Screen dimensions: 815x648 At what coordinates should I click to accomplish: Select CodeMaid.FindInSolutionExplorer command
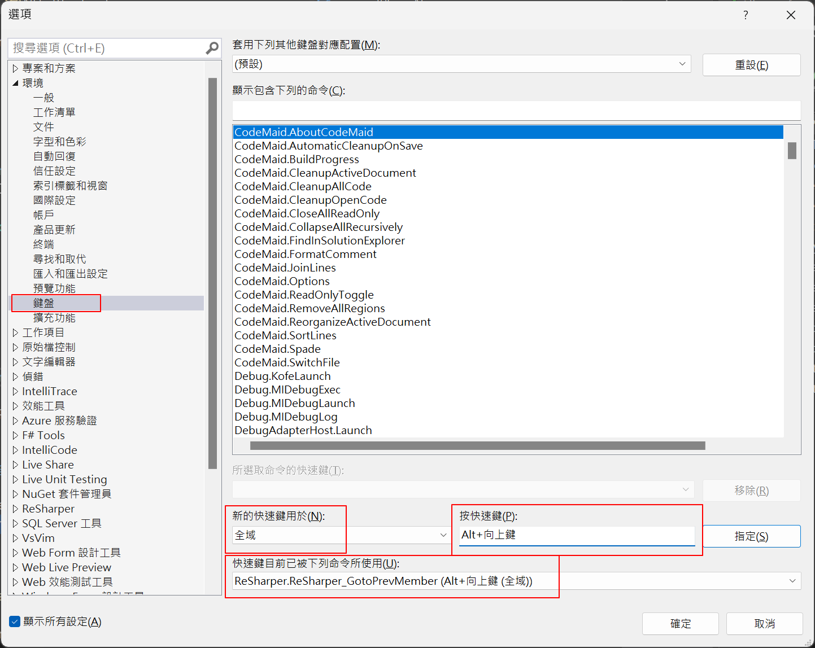click(320, 240)
